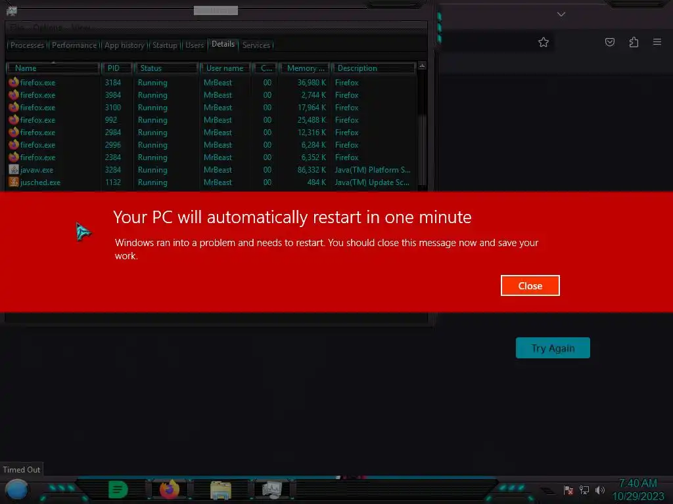The height and width of the screenshot is (504, 673).
Task: Open the green chat app on taskbar
Action: tap(118, 490)
